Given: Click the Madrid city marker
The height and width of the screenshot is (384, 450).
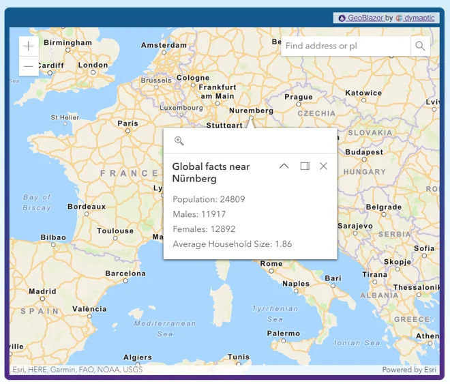Looking at the screenshot, I should click(42, 299).
